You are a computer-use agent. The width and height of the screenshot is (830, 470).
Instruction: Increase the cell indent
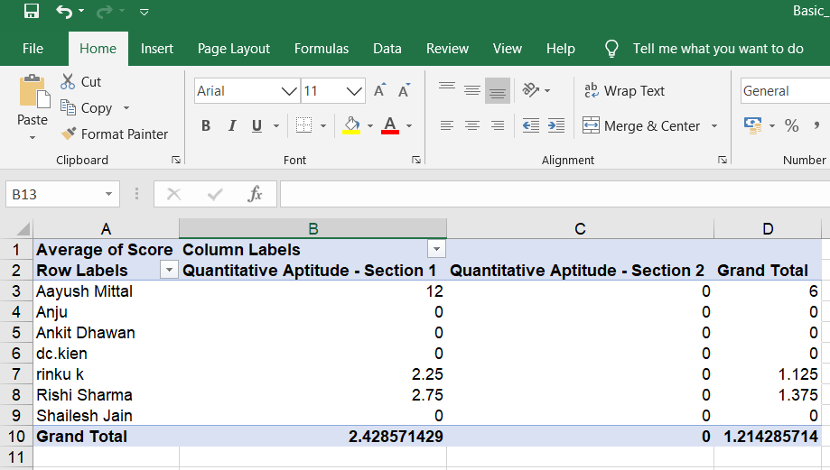coord(555,125)
